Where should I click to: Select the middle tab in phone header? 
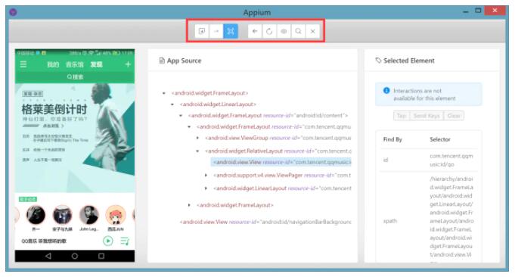click(x=75, y=64)
